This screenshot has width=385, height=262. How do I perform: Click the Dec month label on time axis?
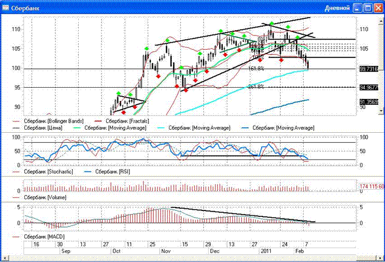(x=214, y=251)
